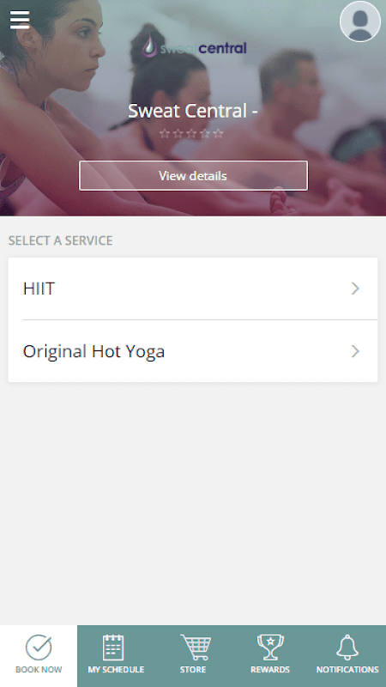This screenshot has height=687, width=386.
Task: Open the Rewards trophy icon
Action: click(270, 647)
